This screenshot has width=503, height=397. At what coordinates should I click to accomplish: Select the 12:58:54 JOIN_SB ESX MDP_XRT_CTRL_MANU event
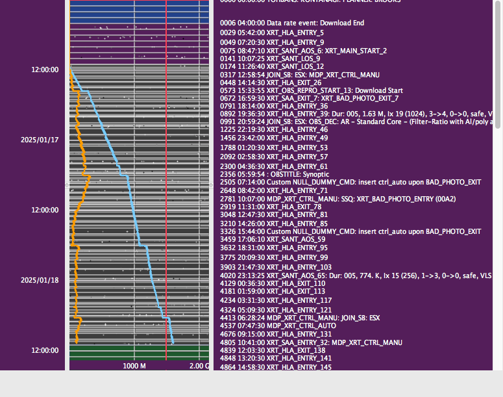point(300,75)
